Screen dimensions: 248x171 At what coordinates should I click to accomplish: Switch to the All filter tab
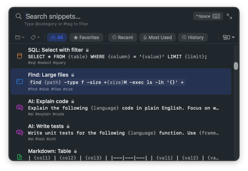pos(57,37)
